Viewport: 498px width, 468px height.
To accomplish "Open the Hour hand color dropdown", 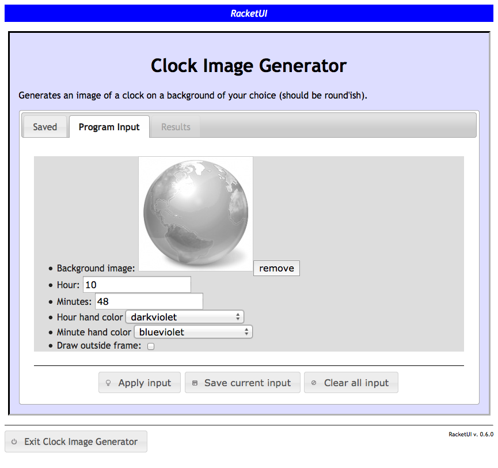I will tap(185, 317).
